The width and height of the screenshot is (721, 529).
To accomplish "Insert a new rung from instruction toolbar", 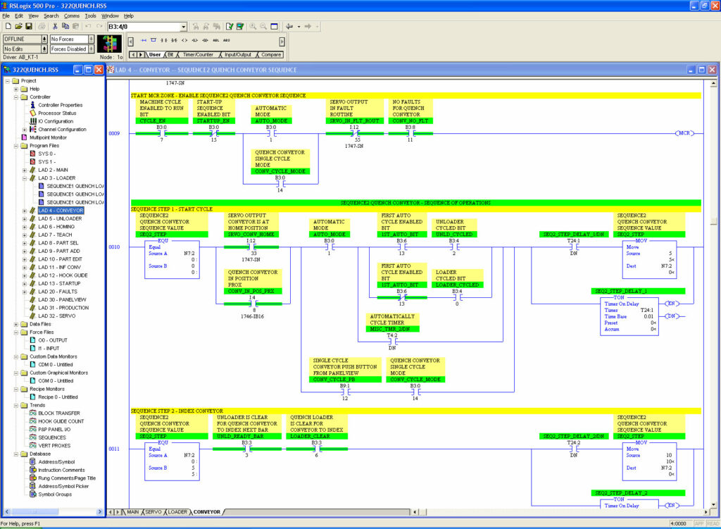I will pos(144,40).
